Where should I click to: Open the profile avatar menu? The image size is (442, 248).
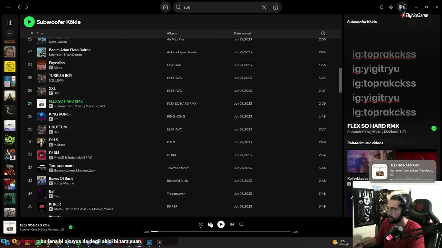tap(402, 7)
